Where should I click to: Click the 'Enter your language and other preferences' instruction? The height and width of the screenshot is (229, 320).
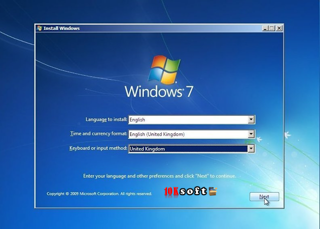coord(159,176)
